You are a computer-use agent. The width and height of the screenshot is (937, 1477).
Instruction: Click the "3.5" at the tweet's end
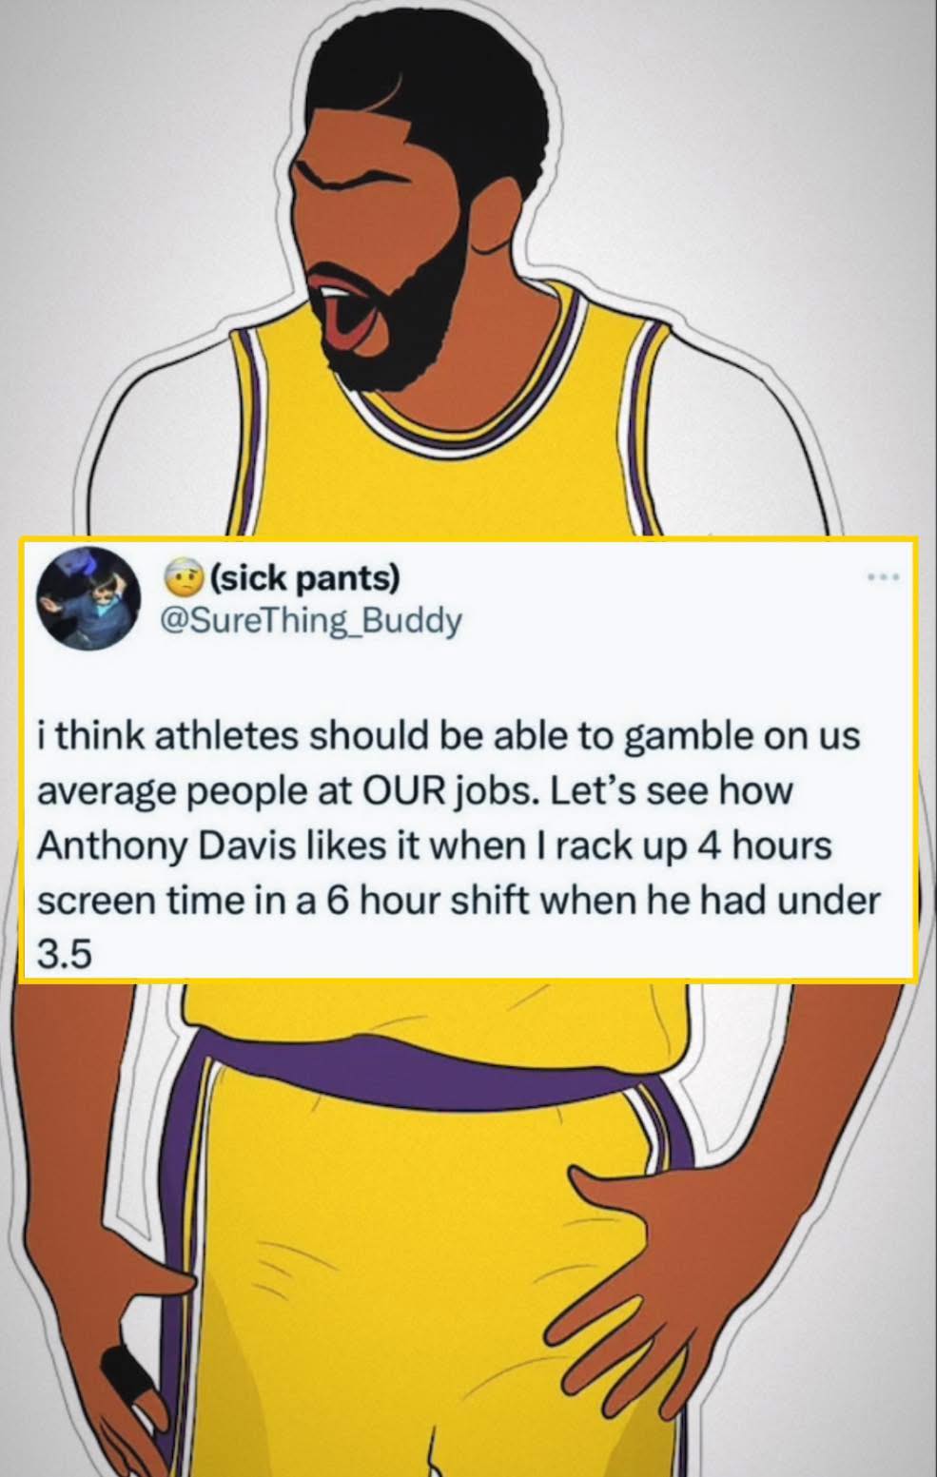pyautogui.click(x=65, y=955)
